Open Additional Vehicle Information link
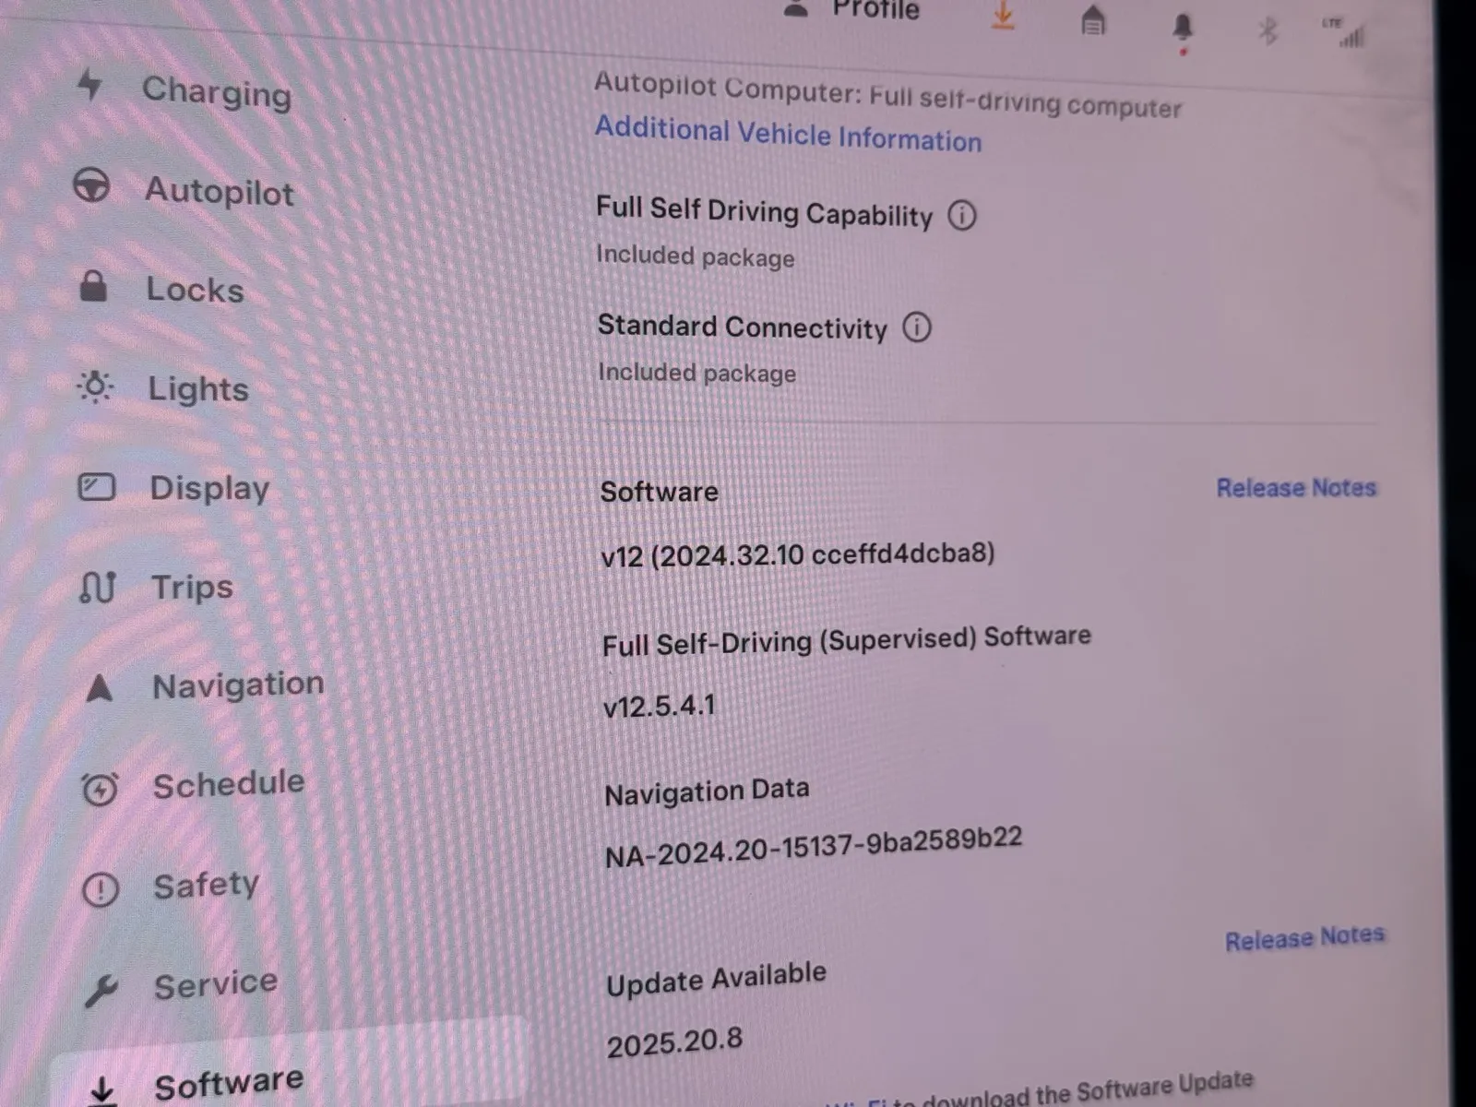This screenshot has height=1107, width=1476. (x=789, y=134)
